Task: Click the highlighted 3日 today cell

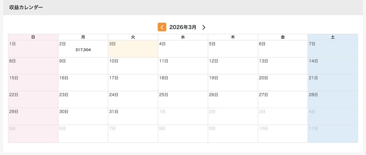Action: tap(133, 49)
